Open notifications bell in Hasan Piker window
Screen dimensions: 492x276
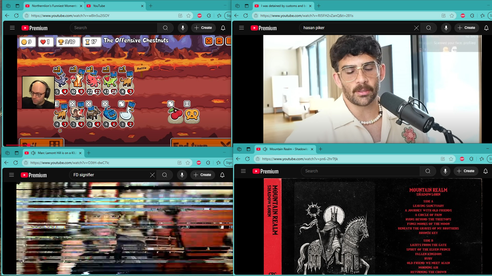coord(486,28)
